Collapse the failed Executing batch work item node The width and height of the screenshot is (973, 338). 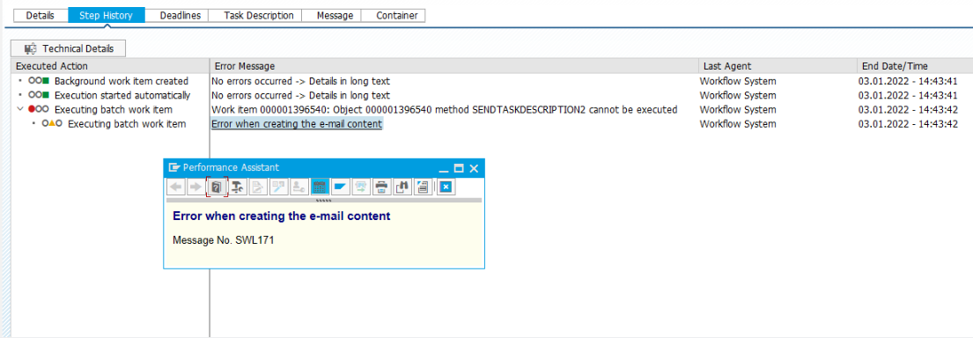tap(22, 110)
